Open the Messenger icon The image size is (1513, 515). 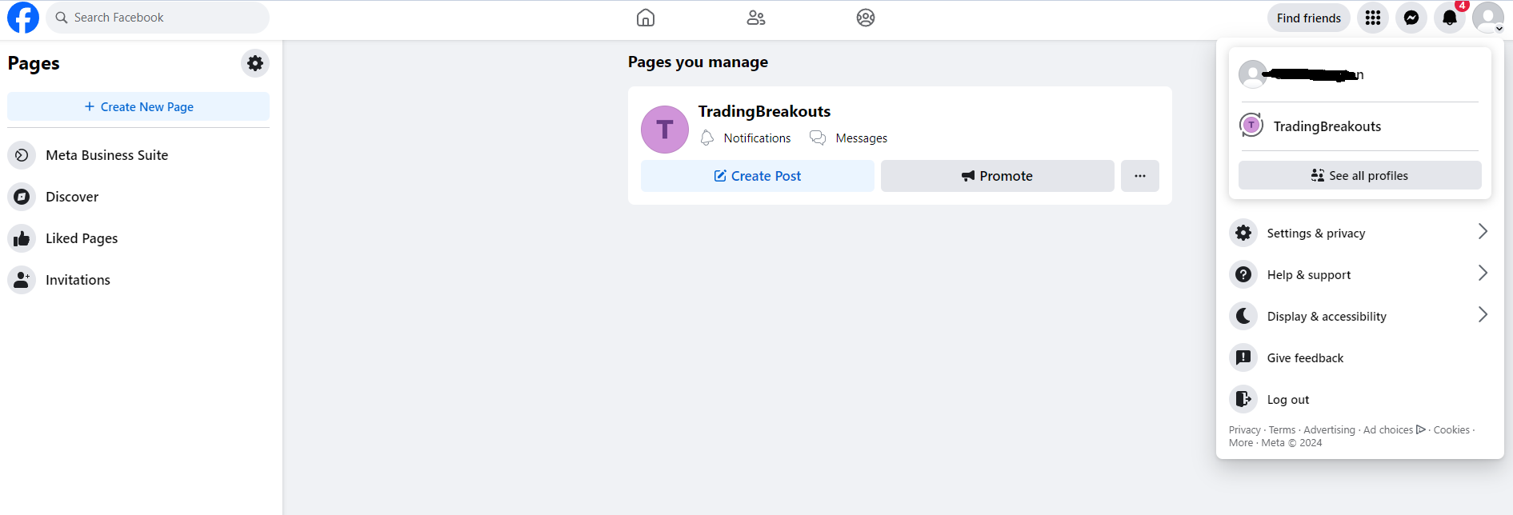coord(1411,18)
